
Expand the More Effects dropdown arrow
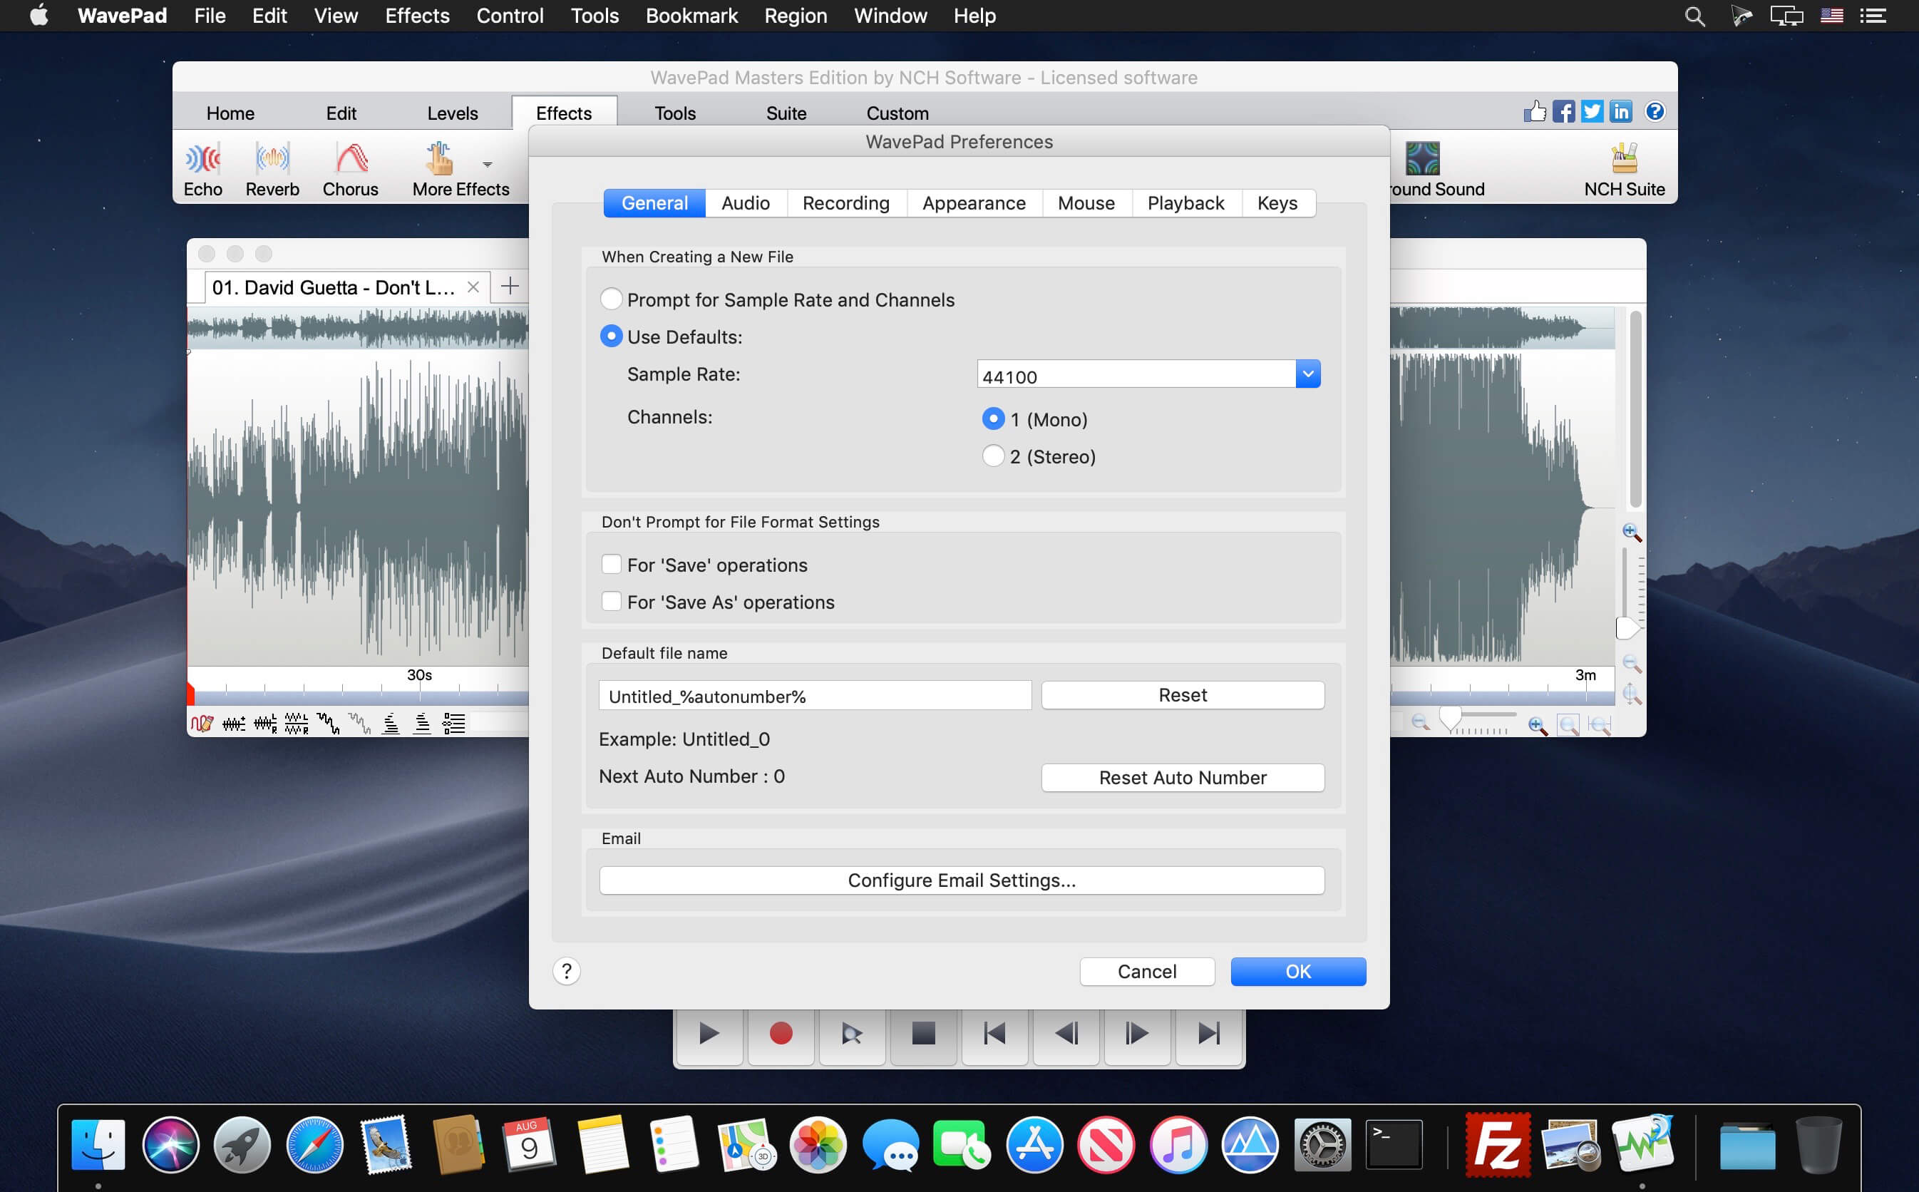(x=488, y=164)
